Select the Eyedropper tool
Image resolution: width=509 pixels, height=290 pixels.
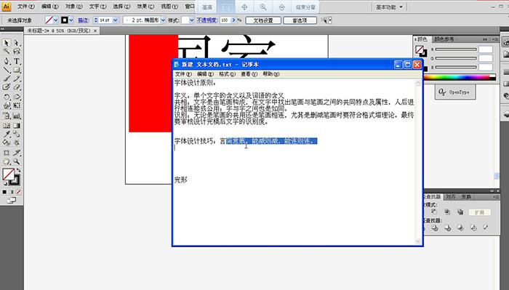pos(7,134)
